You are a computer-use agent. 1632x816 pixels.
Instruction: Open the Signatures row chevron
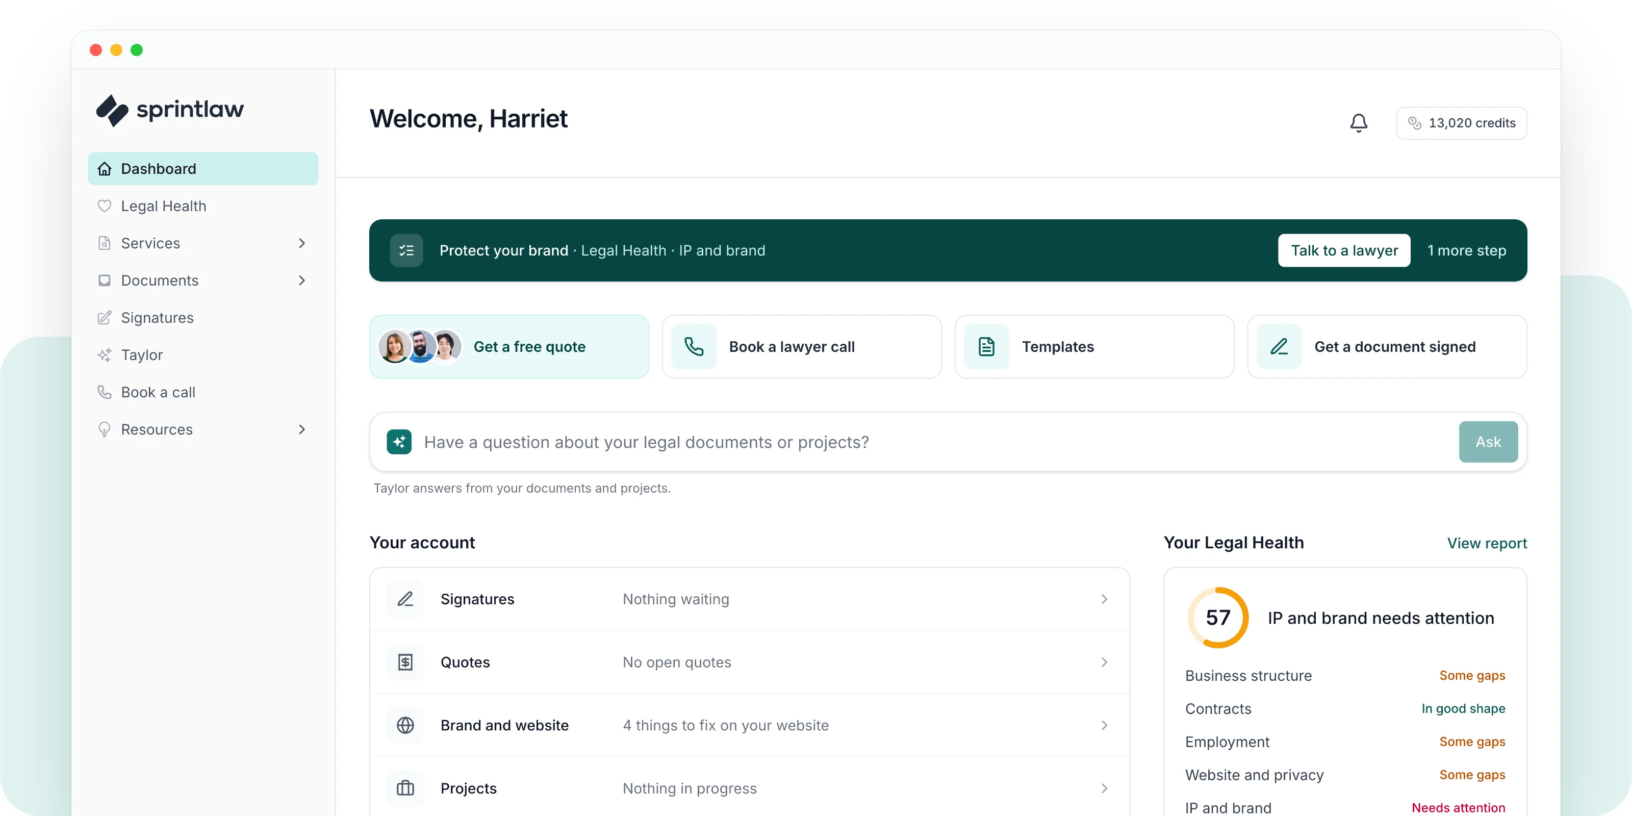[x=1104, y=599]
